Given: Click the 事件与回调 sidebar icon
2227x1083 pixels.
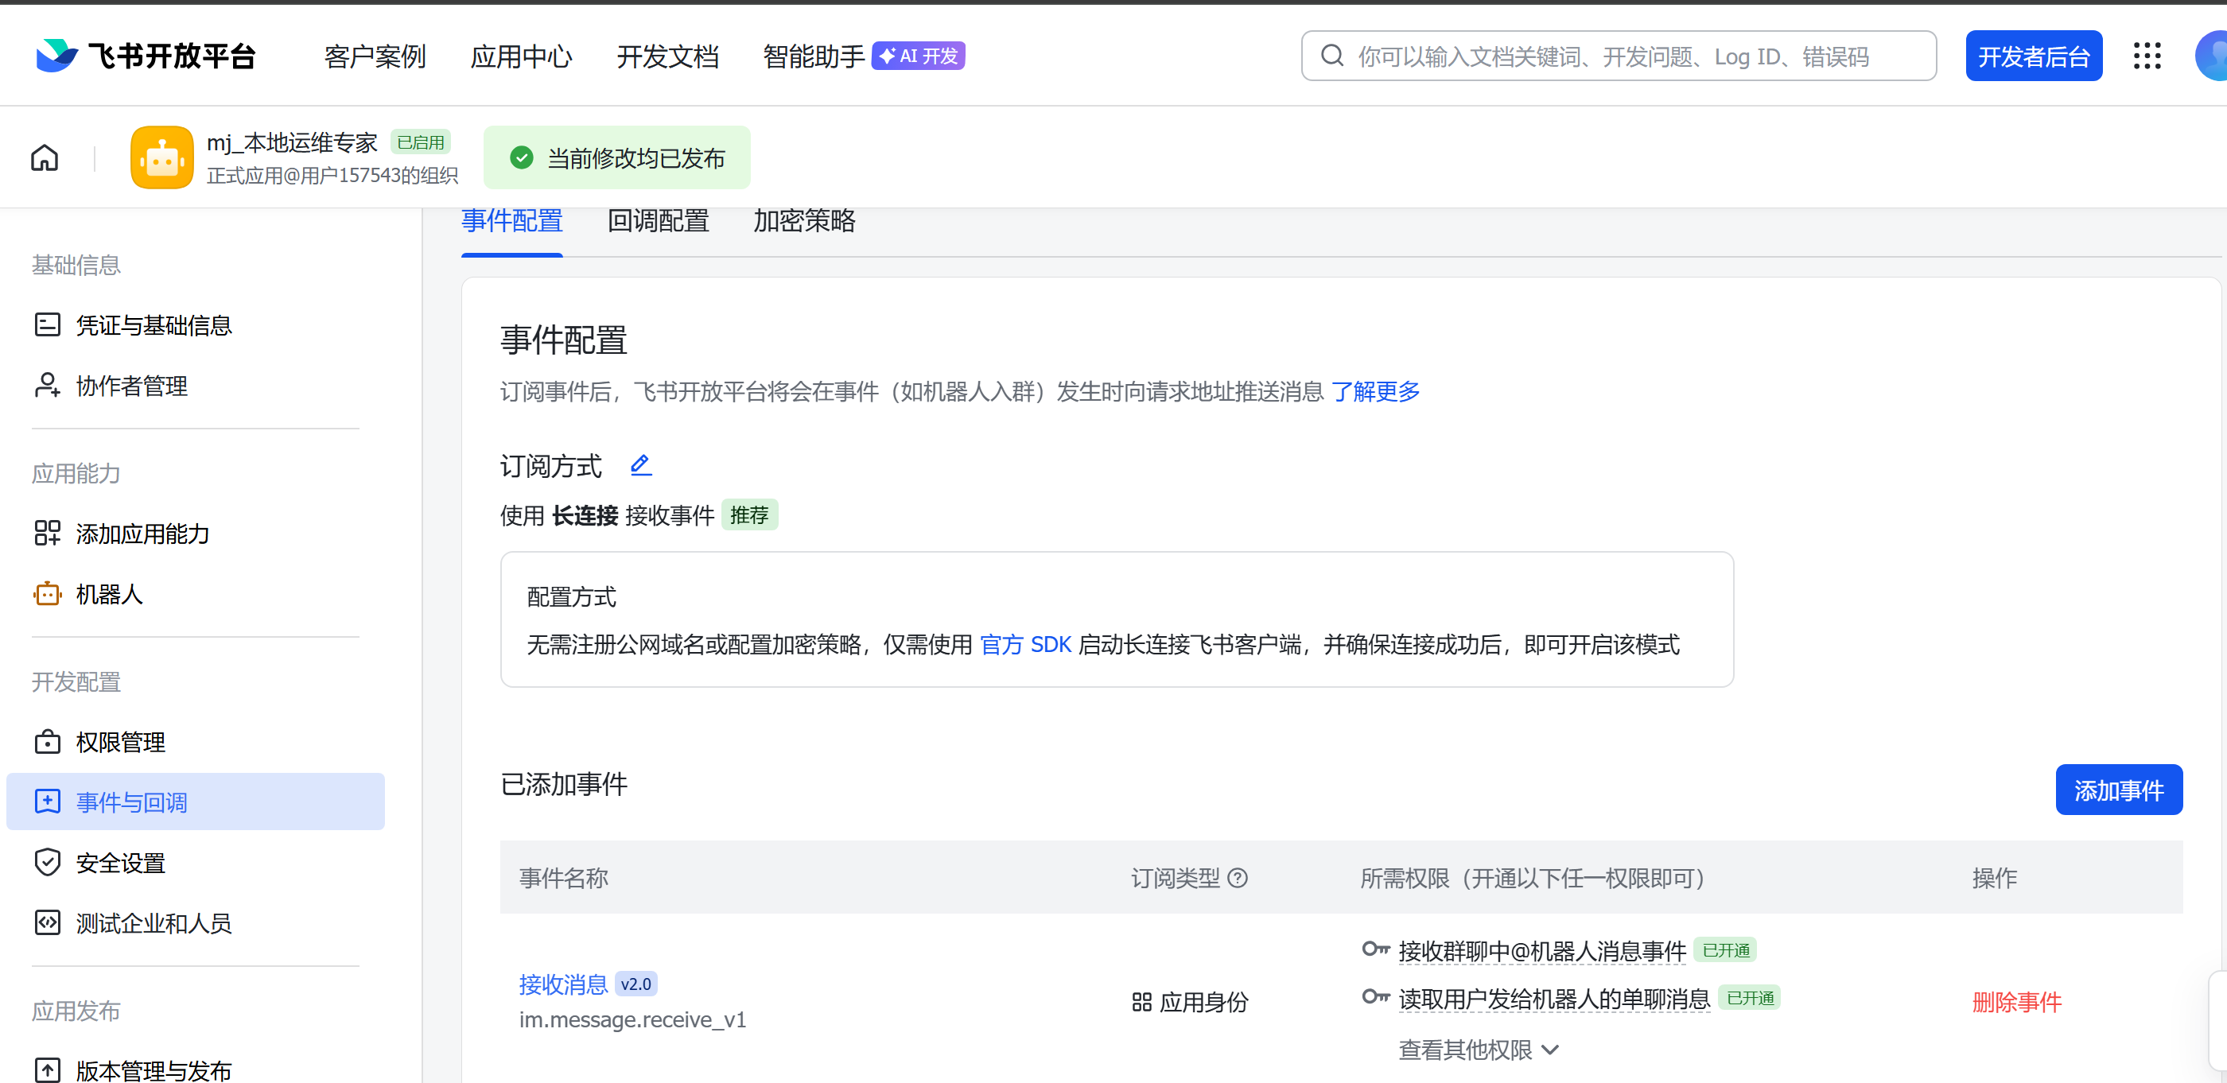Looking at the screenshot, I should [48, 802].
